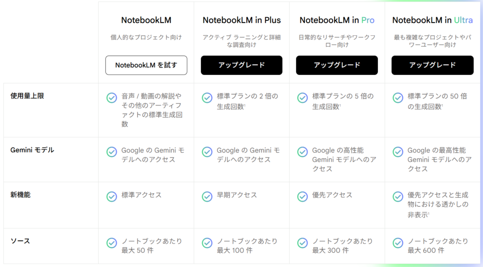Click the 使用量上限 row label
Screen dimensions: 483x267
[x=27, y=96]
